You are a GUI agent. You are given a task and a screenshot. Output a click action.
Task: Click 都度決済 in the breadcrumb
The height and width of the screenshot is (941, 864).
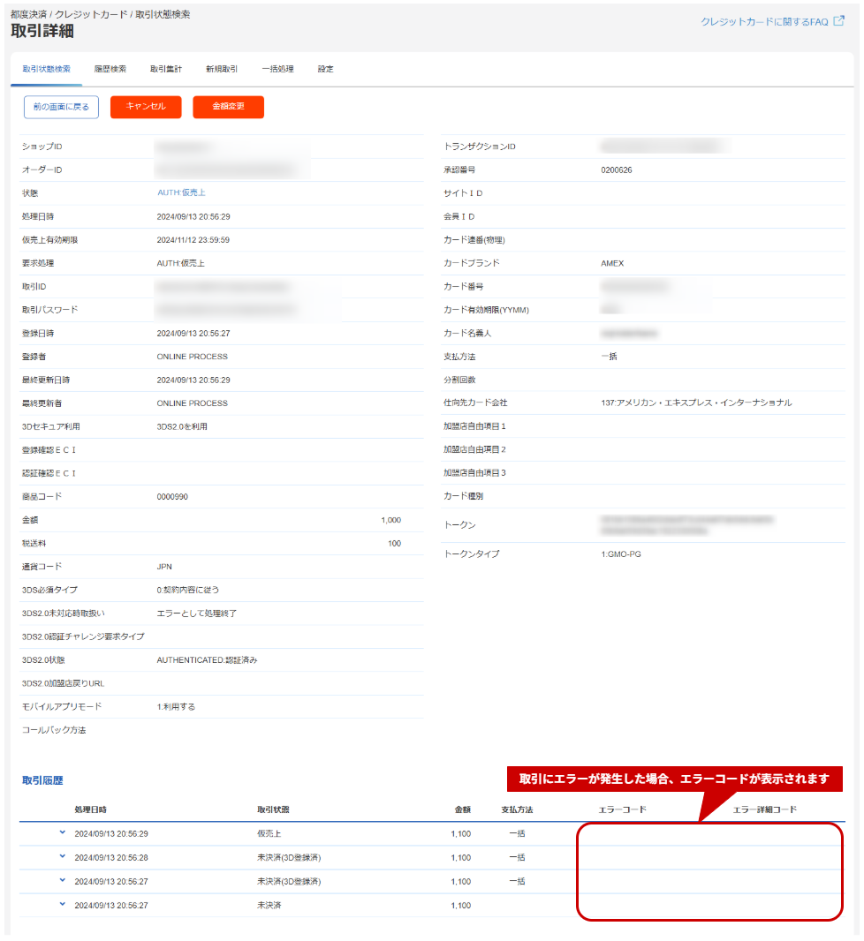click(x=29, y=15)
